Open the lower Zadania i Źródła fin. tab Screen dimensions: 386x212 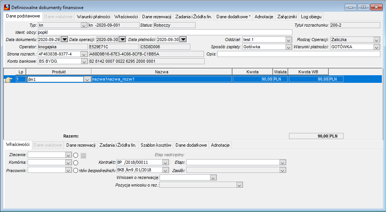pyautogui.click(x=118, y=145)
